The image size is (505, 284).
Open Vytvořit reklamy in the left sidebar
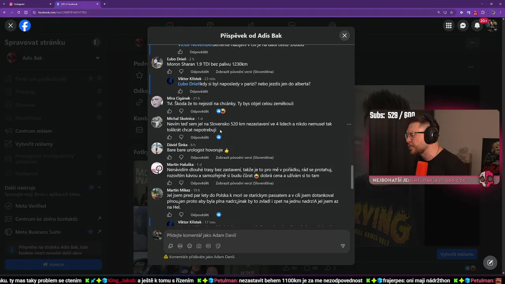34,144
